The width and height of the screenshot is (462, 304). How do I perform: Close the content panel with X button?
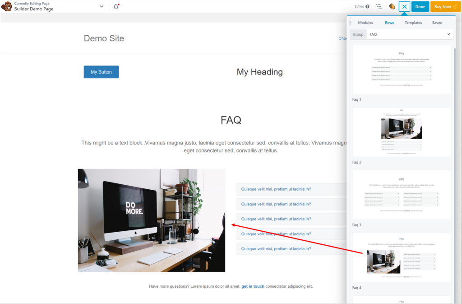pyautogui.click(x=404, y=6)
